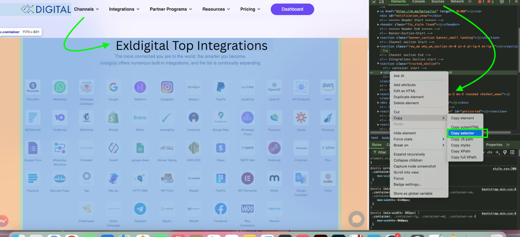The image size is (520, 237).
Task: Switch to the Sources tab
Action: coord(438,2)
